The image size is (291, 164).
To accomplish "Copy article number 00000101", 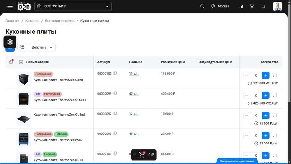I will coord(115,154).
